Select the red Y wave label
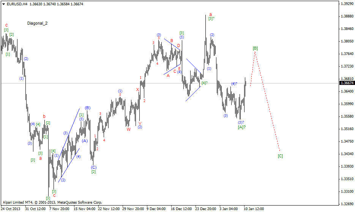355x212 pixels. pyautogui.click(x=140, y=124)
